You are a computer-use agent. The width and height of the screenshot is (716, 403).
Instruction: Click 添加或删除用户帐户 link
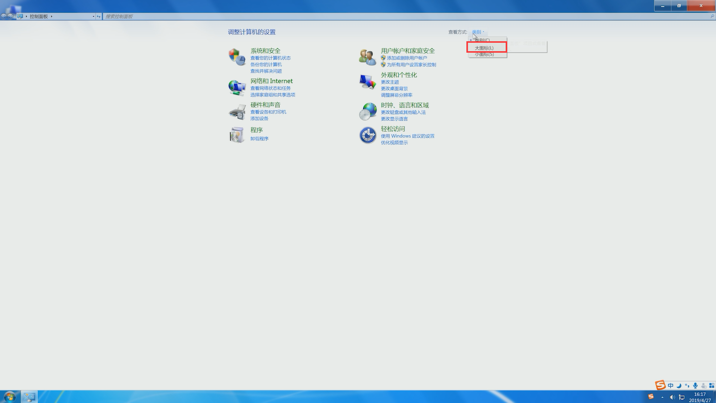point(407,58)
